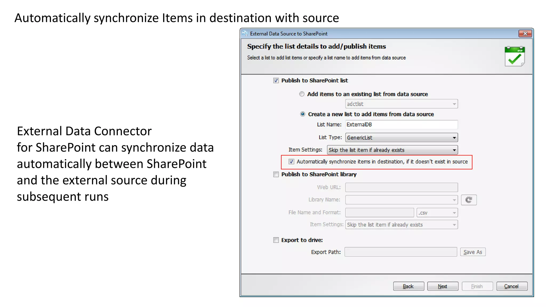Click the Next button
The image size is (546, 307).
[443, 286]
